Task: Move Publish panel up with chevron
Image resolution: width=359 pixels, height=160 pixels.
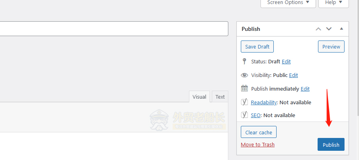Action: click(318, 29)
